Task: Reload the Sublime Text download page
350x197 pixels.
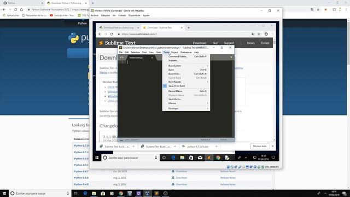Action: 112,34
